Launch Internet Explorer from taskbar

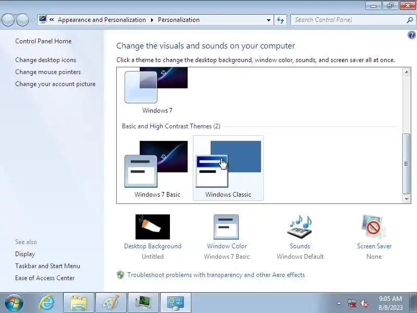[46, 303]
